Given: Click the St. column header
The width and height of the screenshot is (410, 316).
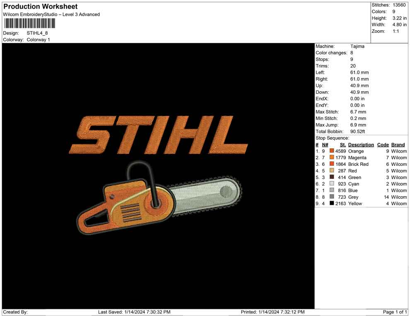Looking at the screenshot, I should 342,144.
